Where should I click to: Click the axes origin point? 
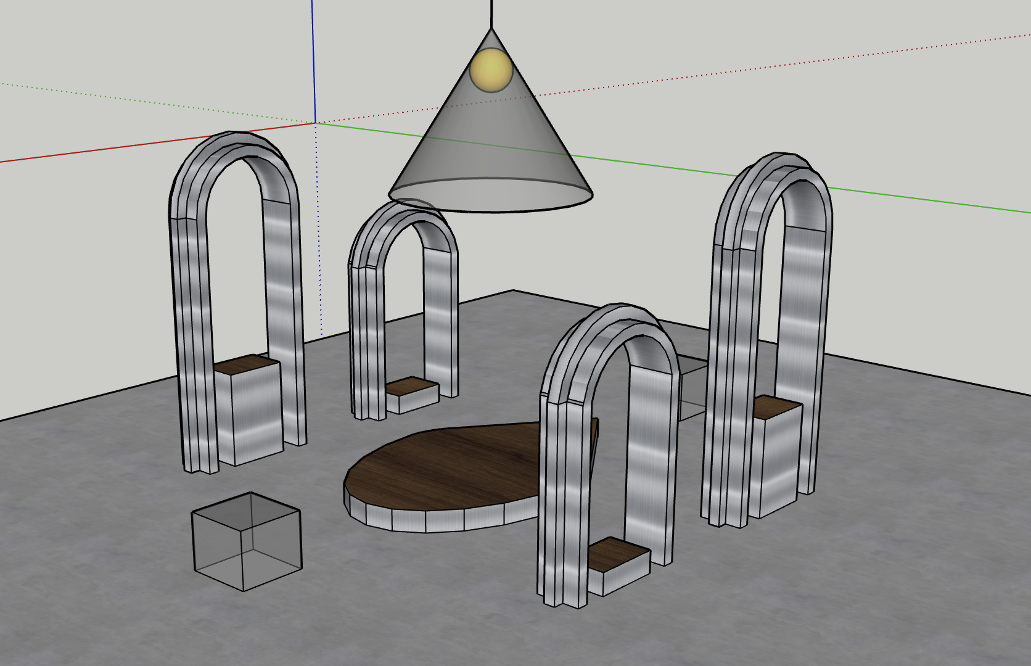pos(316,123)
